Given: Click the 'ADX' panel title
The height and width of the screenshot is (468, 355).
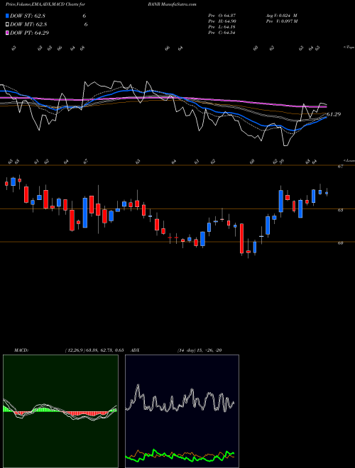Looking at the screenshot, I should tap(136, 350).
